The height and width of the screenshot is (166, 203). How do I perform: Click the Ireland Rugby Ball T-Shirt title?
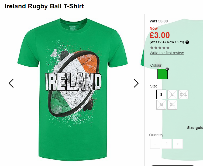[x=44, y=6]
